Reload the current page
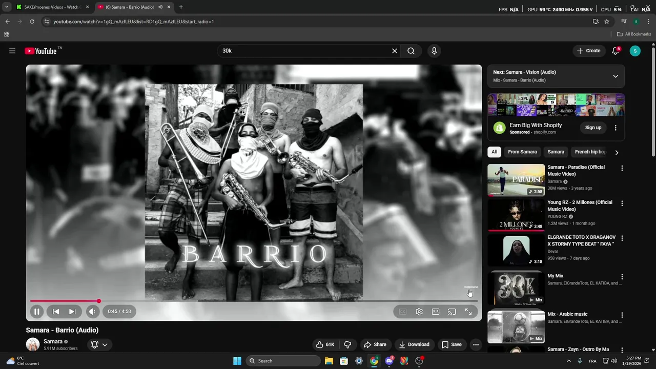This screenshot has height=369, width=656. tap(32, 22)
